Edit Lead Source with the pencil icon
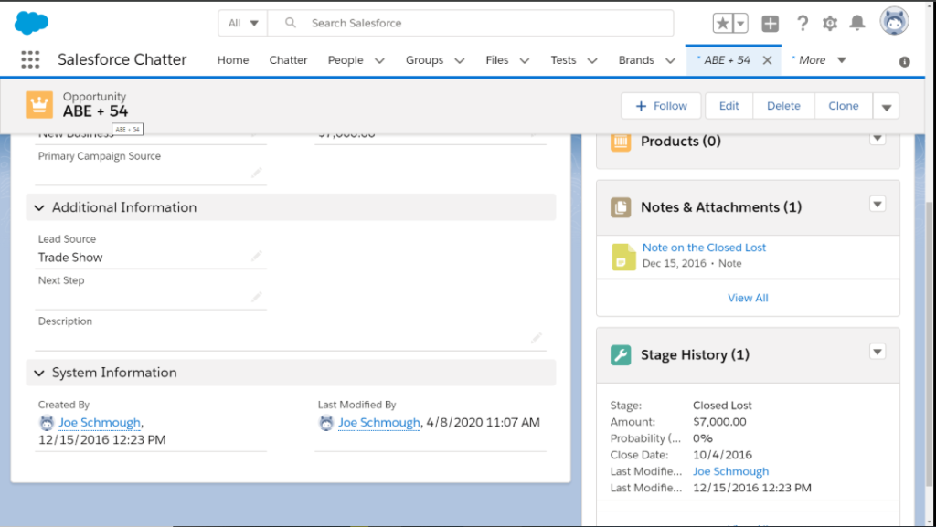 [x=259, y=257]
